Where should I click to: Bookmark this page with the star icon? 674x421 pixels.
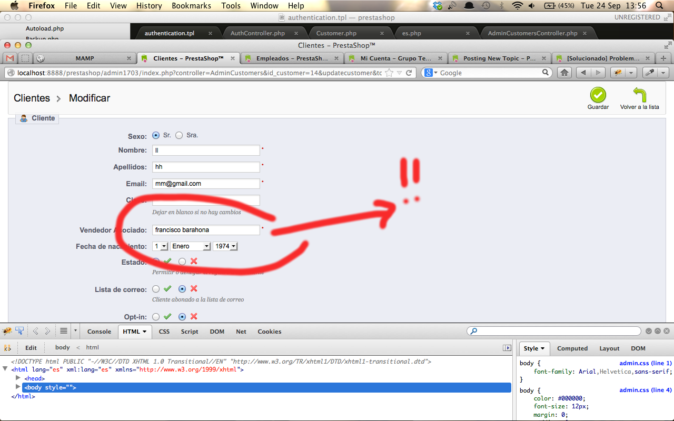390,73
